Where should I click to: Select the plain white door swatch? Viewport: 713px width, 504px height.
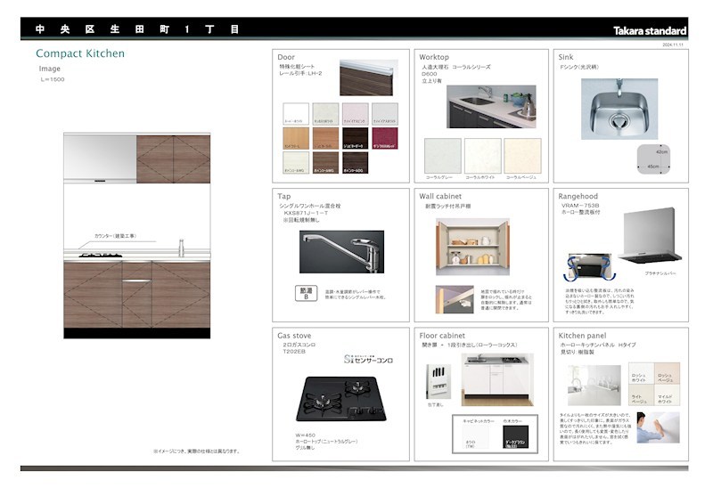pos(296,114)
